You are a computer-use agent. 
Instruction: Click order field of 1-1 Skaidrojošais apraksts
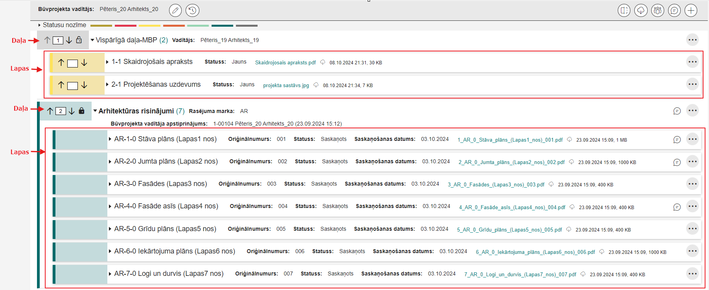pos(72,63)
